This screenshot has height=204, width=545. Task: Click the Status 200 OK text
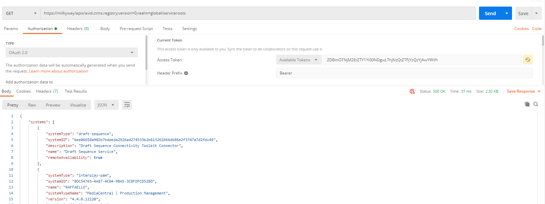coord(433,91)
